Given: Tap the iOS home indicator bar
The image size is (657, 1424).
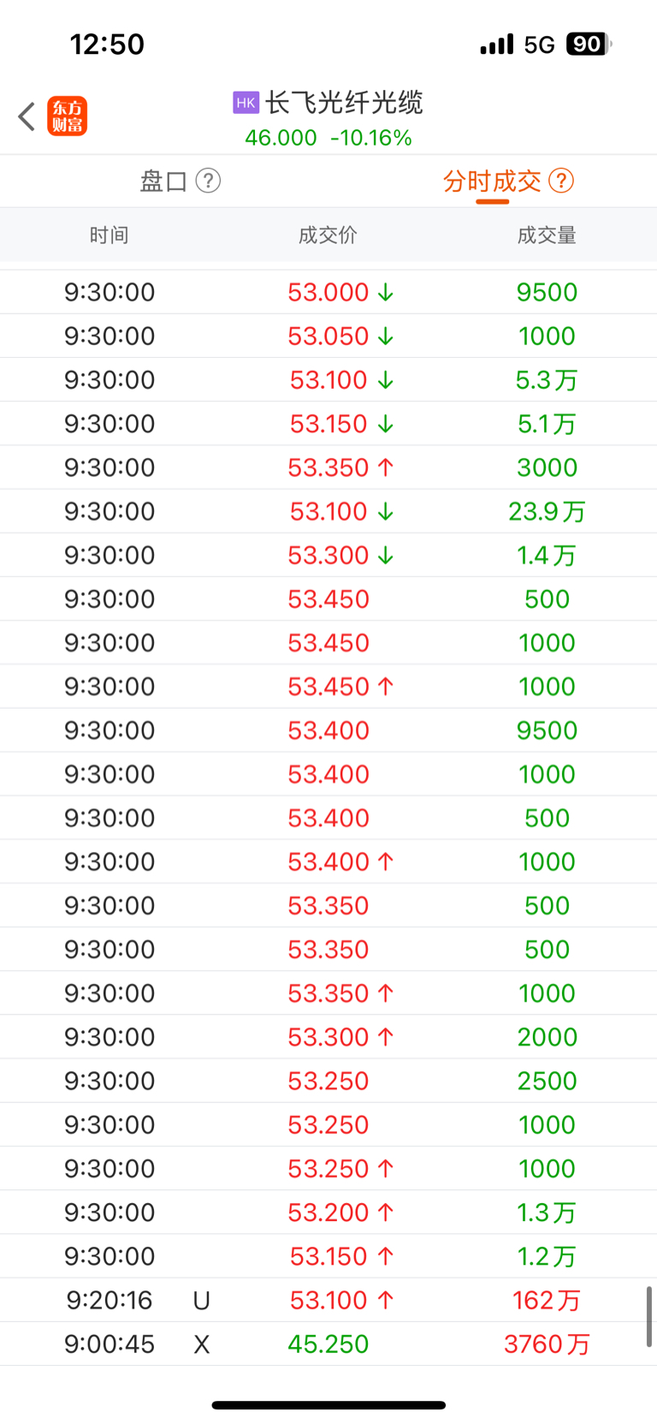Looking at the screenshot, I should [x=328, y=1405].
